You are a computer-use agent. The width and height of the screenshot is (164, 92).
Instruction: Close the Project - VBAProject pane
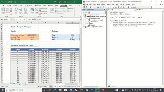click(105, 10)
